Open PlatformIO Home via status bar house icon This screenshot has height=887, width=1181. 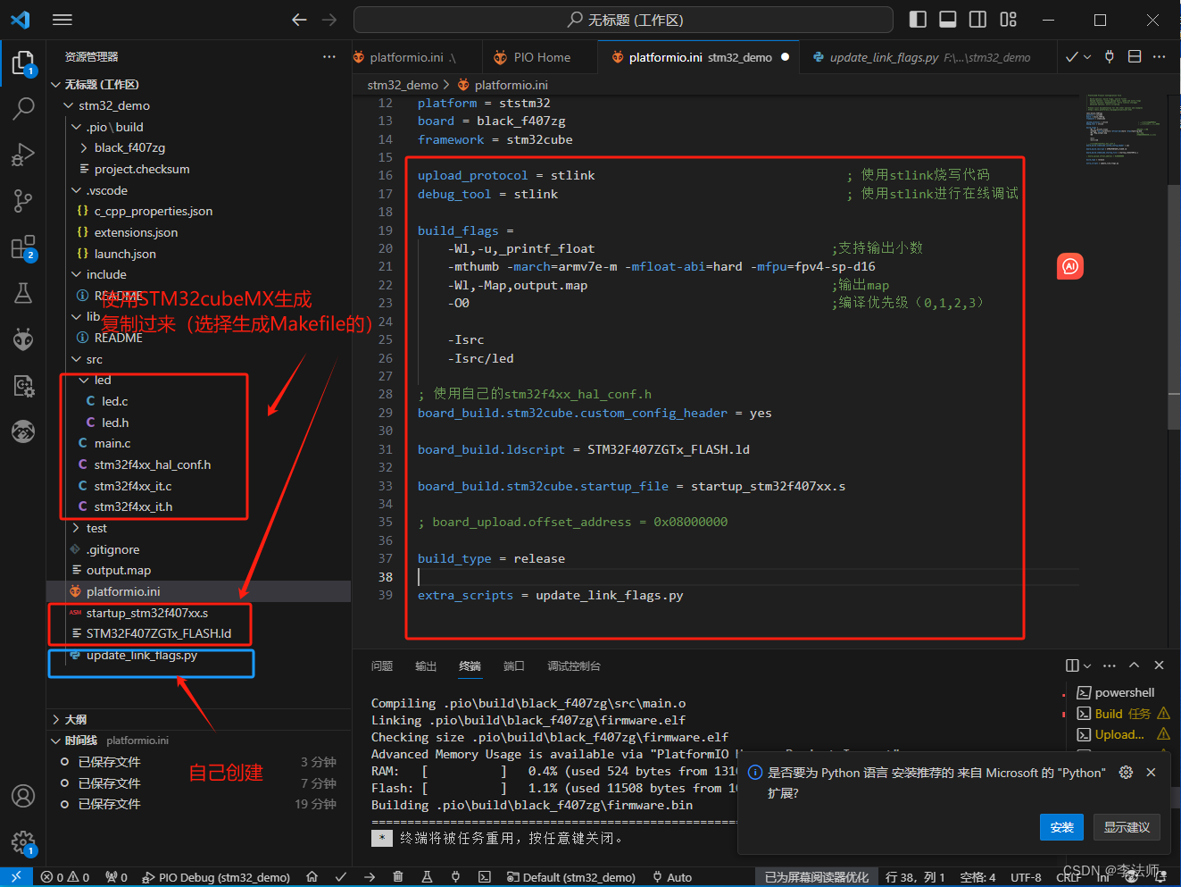click(x=312, y=877)
